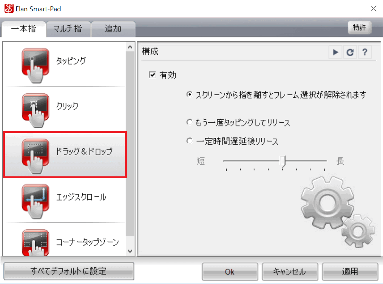
Task: Click the gesture list scroll up arrow
Action: coord(130,47)
